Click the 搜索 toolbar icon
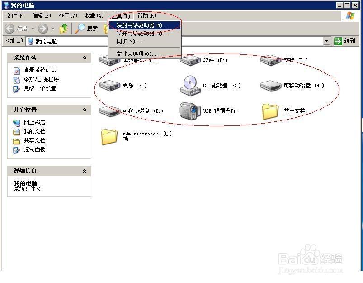 point(86,28)
